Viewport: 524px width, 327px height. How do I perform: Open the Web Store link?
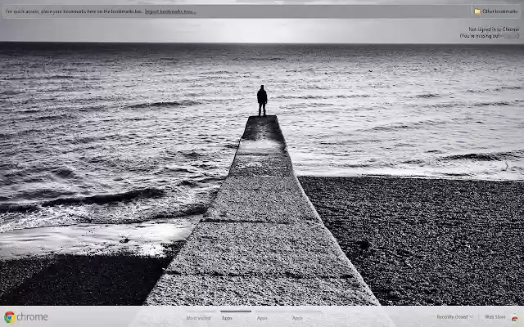point(495,317)
